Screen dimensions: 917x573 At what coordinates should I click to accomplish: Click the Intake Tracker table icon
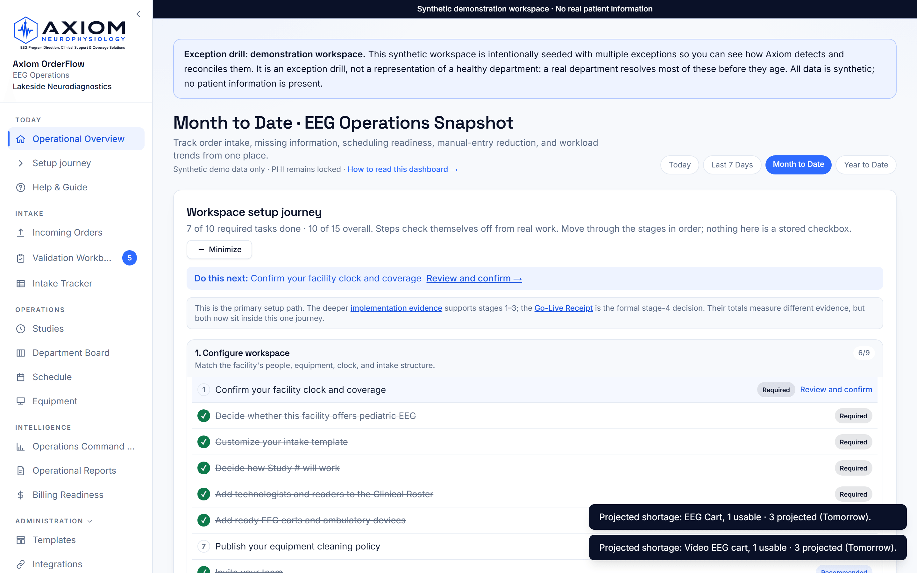(21, 283)
